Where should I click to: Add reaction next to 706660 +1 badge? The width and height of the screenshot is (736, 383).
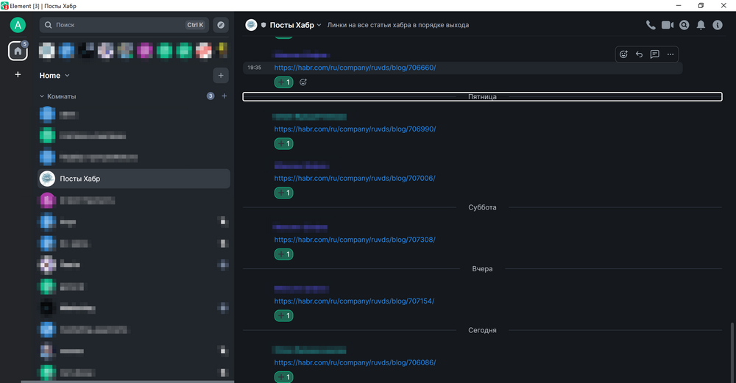coord(303,82)
